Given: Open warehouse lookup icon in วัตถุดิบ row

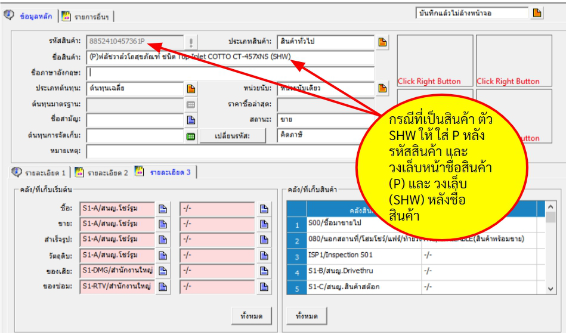Looking at the screenshot, I should 163,256.
